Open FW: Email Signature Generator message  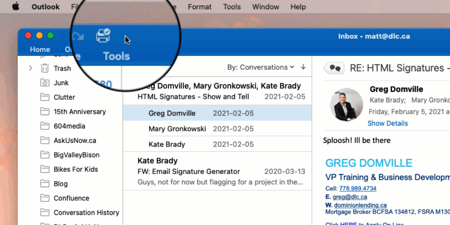(217, 171)
